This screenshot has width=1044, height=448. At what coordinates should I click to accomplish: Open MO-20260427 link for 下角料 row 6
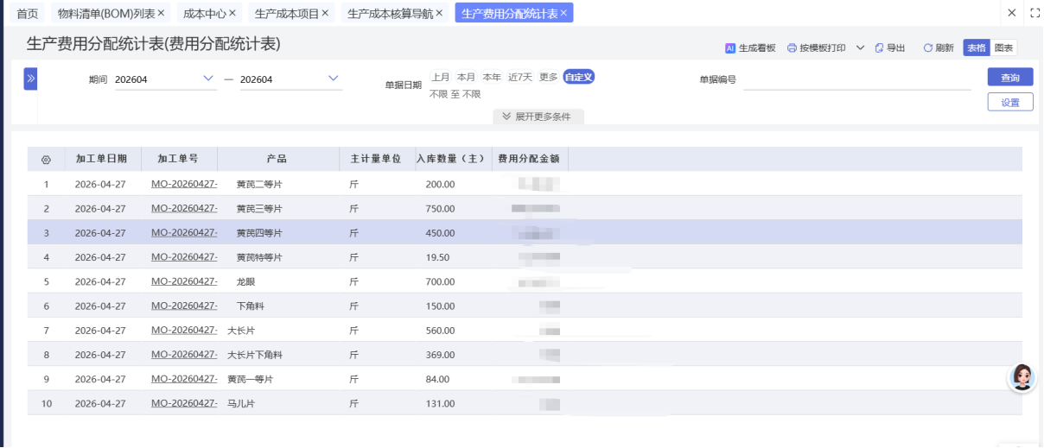[184, 306]
